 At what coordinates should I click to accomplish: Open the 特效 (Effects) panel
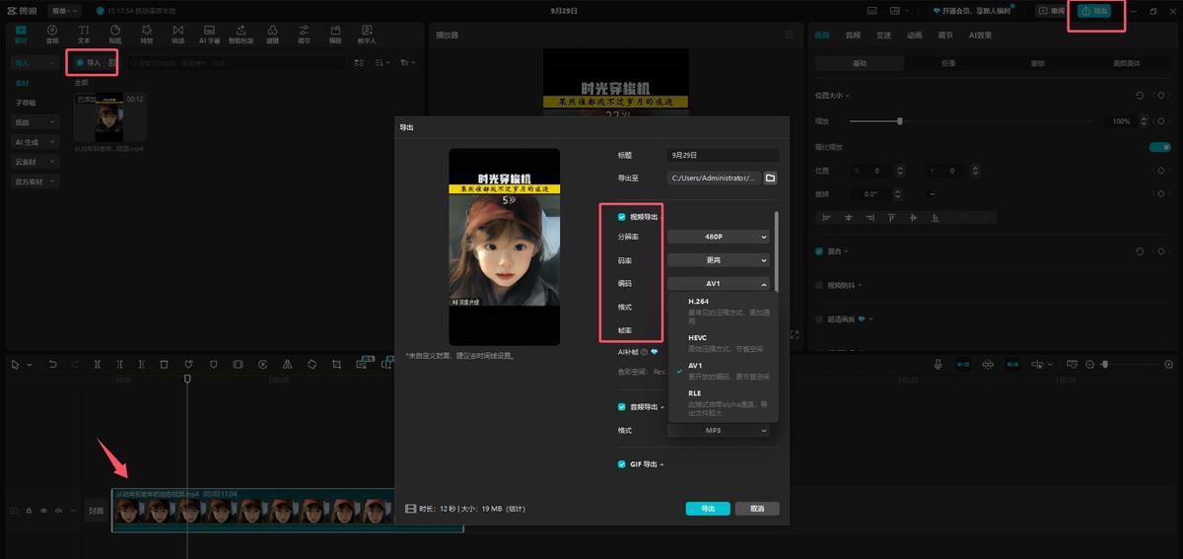(147, 35)
